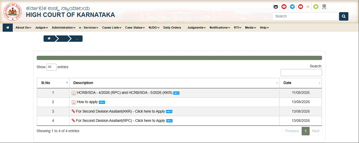Open PDF icon for HCRB/SDA notification
This screenshot has width=359, height=143.
[74, 93]
